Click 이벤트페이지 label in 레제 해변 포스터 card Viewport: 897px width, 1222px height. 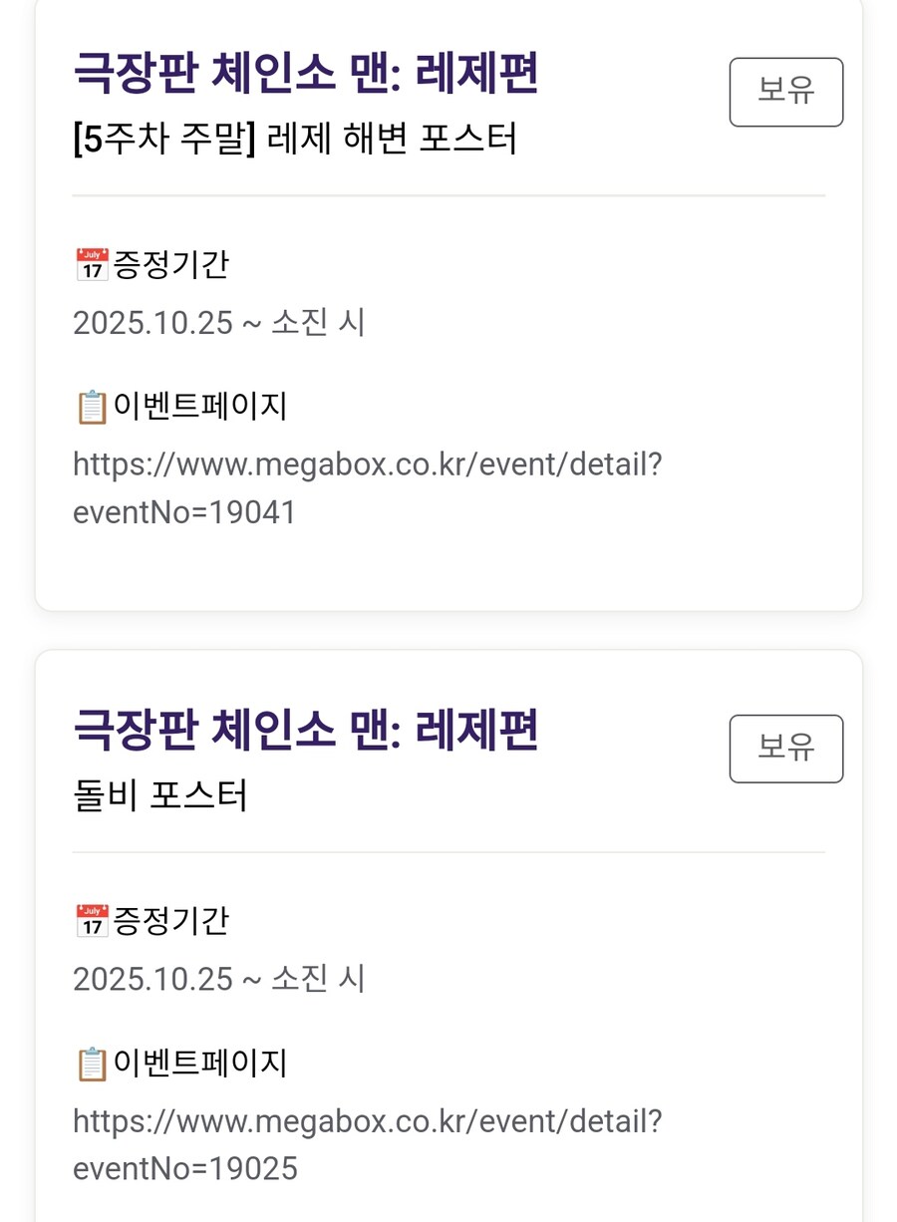pos(200,407)
